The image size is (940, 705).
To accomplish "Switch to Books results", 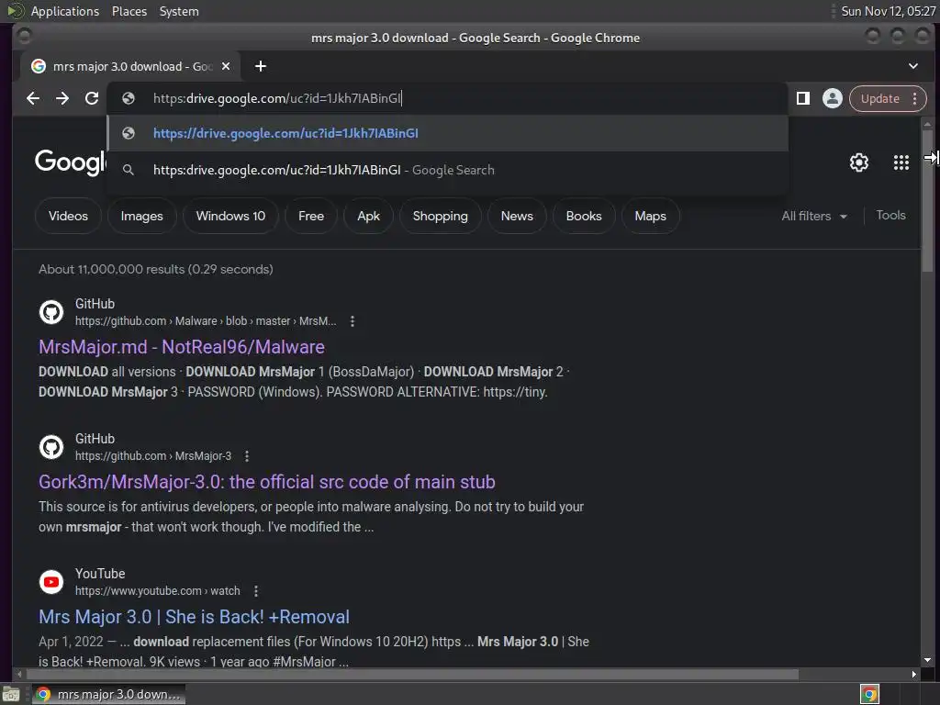I will pyautogui.click(x=583, y=216).
